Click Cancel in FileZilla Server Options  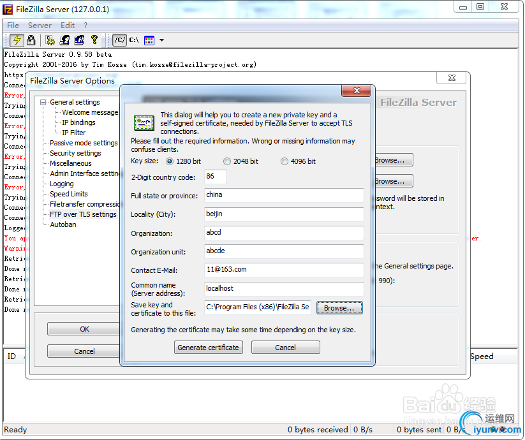84,351
